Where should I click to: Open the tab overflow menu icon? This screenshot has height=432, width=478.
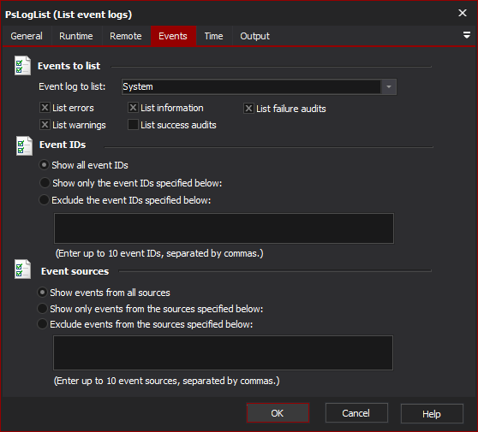pyautogui.click(x=466, y=35)
